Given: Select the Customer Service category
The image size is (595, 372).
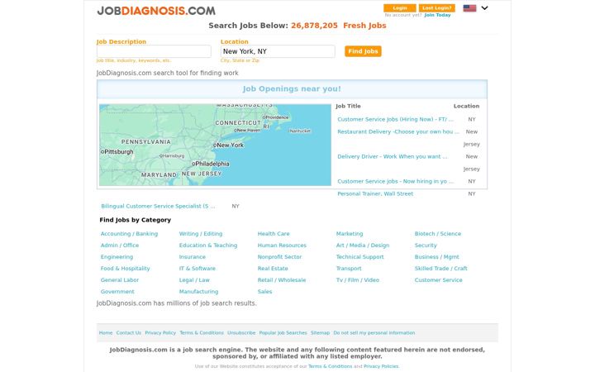Looking at the screenshot, I should [x=438, y=280].
